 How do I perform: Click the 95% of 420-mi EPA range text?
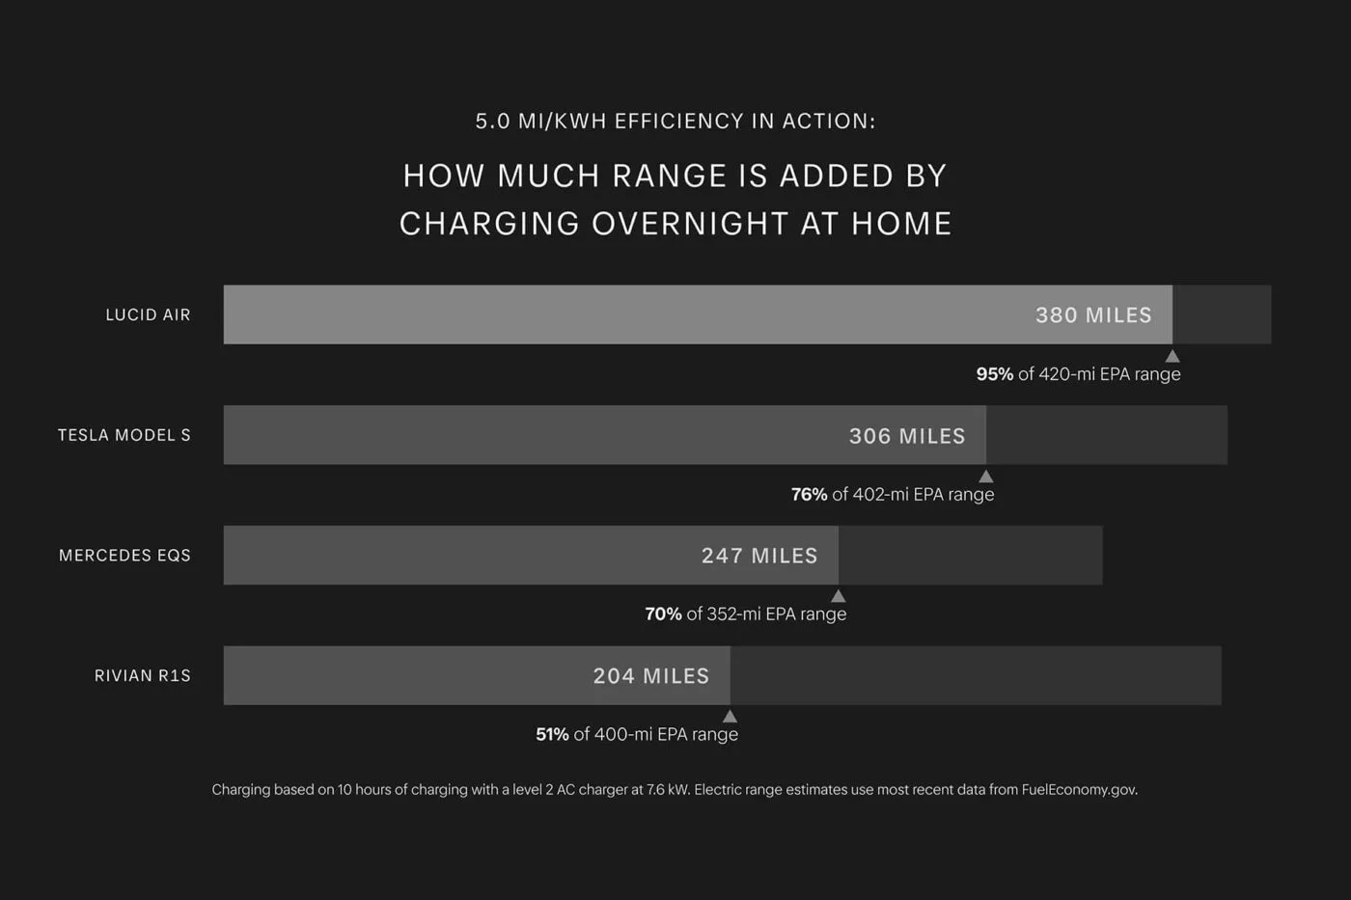(x=1078, y=374)
